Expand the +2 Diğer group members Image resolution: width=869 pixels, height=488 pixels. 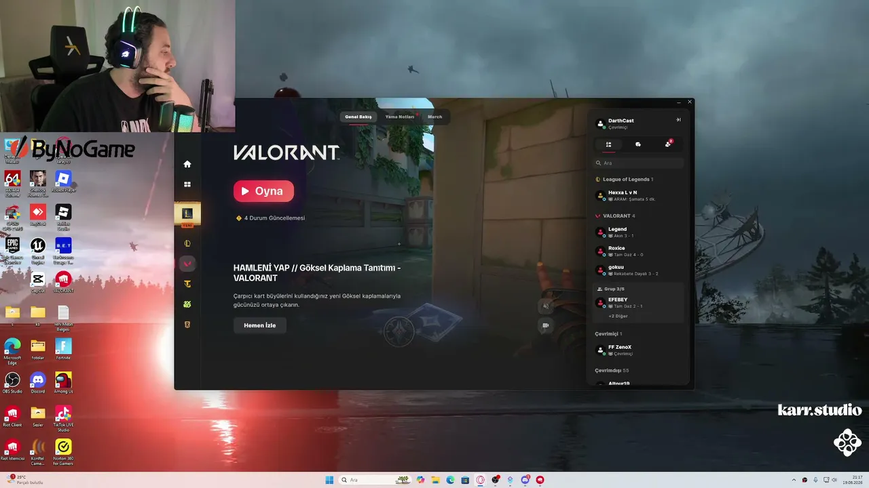coord(618,316)
